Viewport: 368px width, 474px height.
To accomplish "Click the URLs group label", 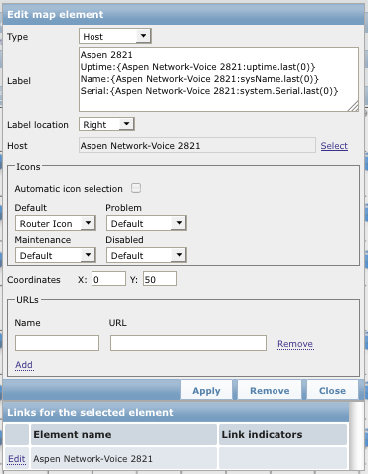I will 27,300.
